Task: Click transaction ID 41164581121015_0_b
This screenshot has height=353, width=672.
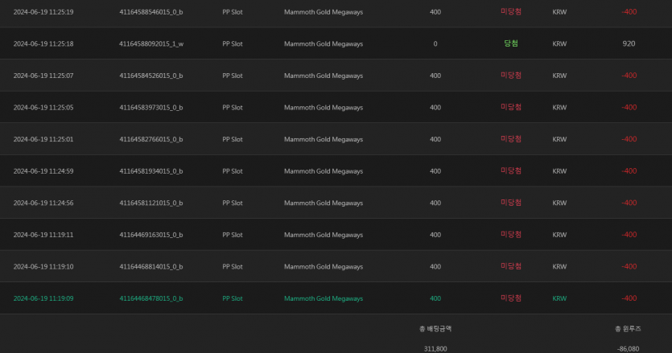Action: (x=150, y=203)
